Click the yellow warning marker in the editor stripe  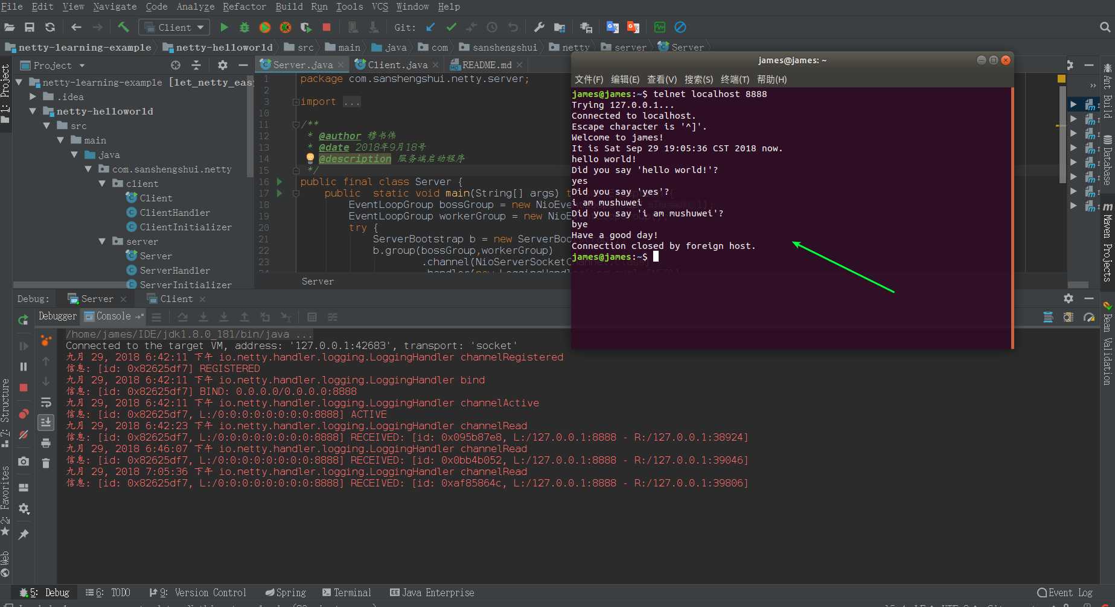pos(1061,79)
